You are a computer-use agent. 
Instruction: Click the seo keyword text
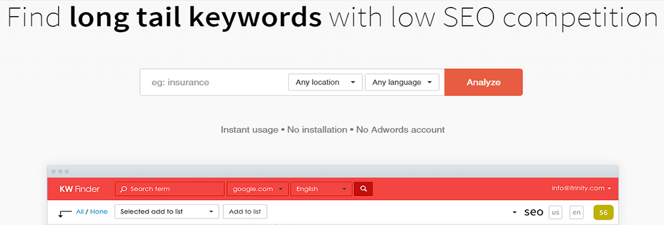tap(534, 212)
